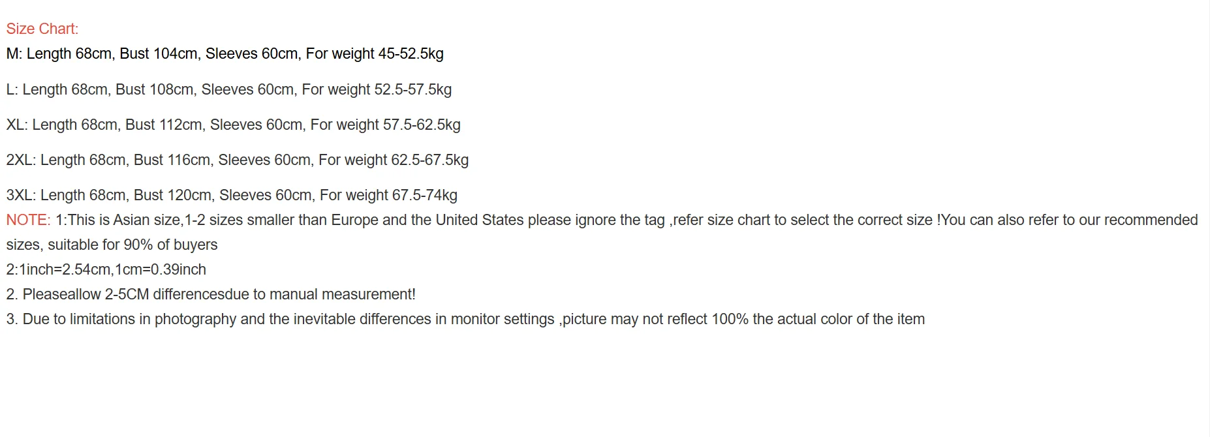This screenshot has width=1210, height=437.
Task: Click 'Sleeves 60cm' in the XL row
Action: click(256, 125)
